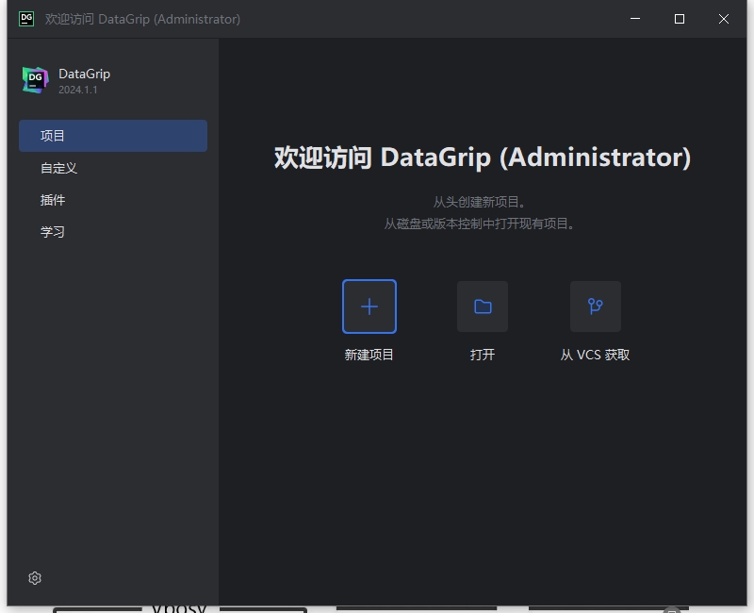Maximize the DataGrip window

click(x=680, y=19)
